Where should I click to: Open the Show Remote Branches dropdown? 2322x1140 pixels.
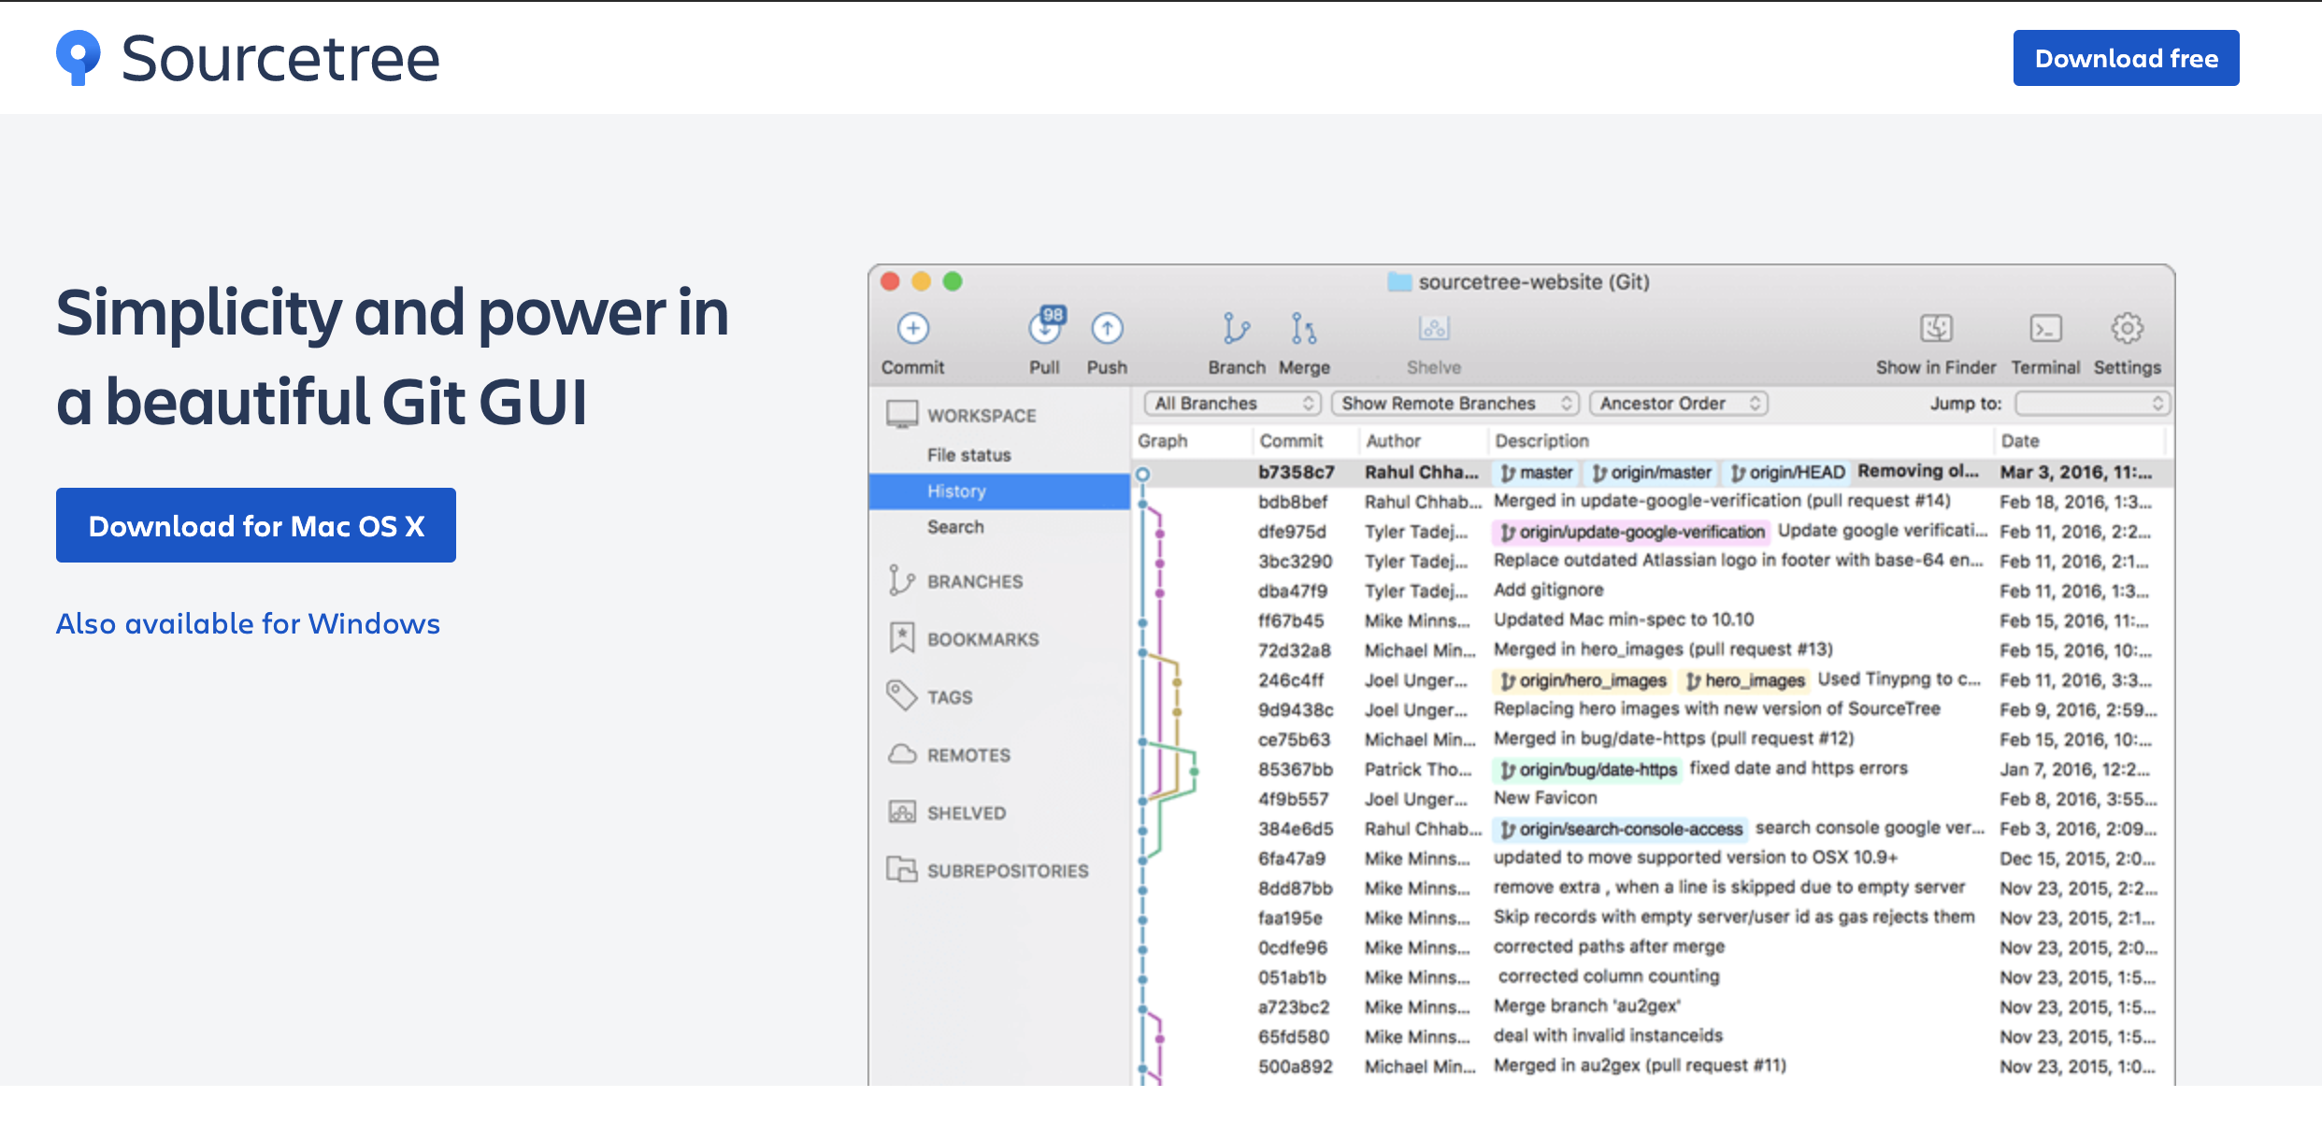click(x=1454, y=404)
